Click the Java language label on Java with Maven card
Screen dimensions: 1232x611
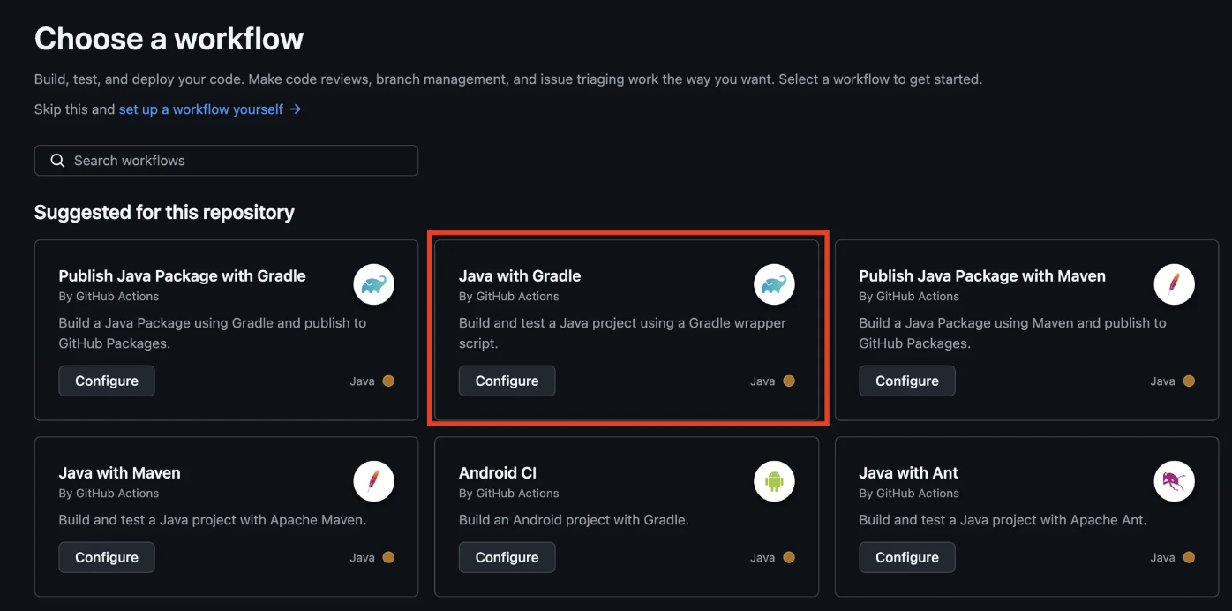[x=363, y=557]
